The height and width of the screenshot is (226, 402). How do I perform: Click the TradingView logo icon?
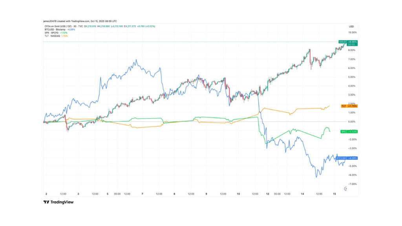coord(46,202)
